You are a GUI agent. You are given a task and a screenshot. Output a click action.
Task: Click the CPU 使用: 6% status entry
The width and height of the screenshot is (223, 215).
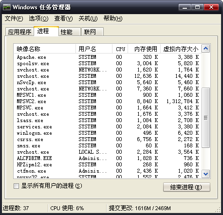click(x=67, y=208)
